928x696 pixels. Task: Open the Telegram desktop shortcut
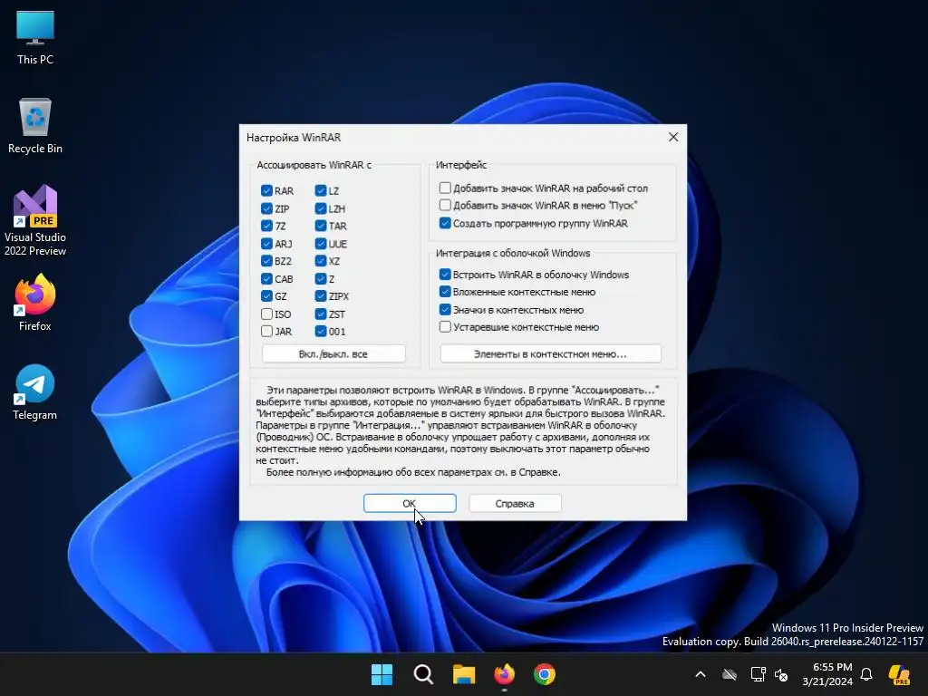35,391
